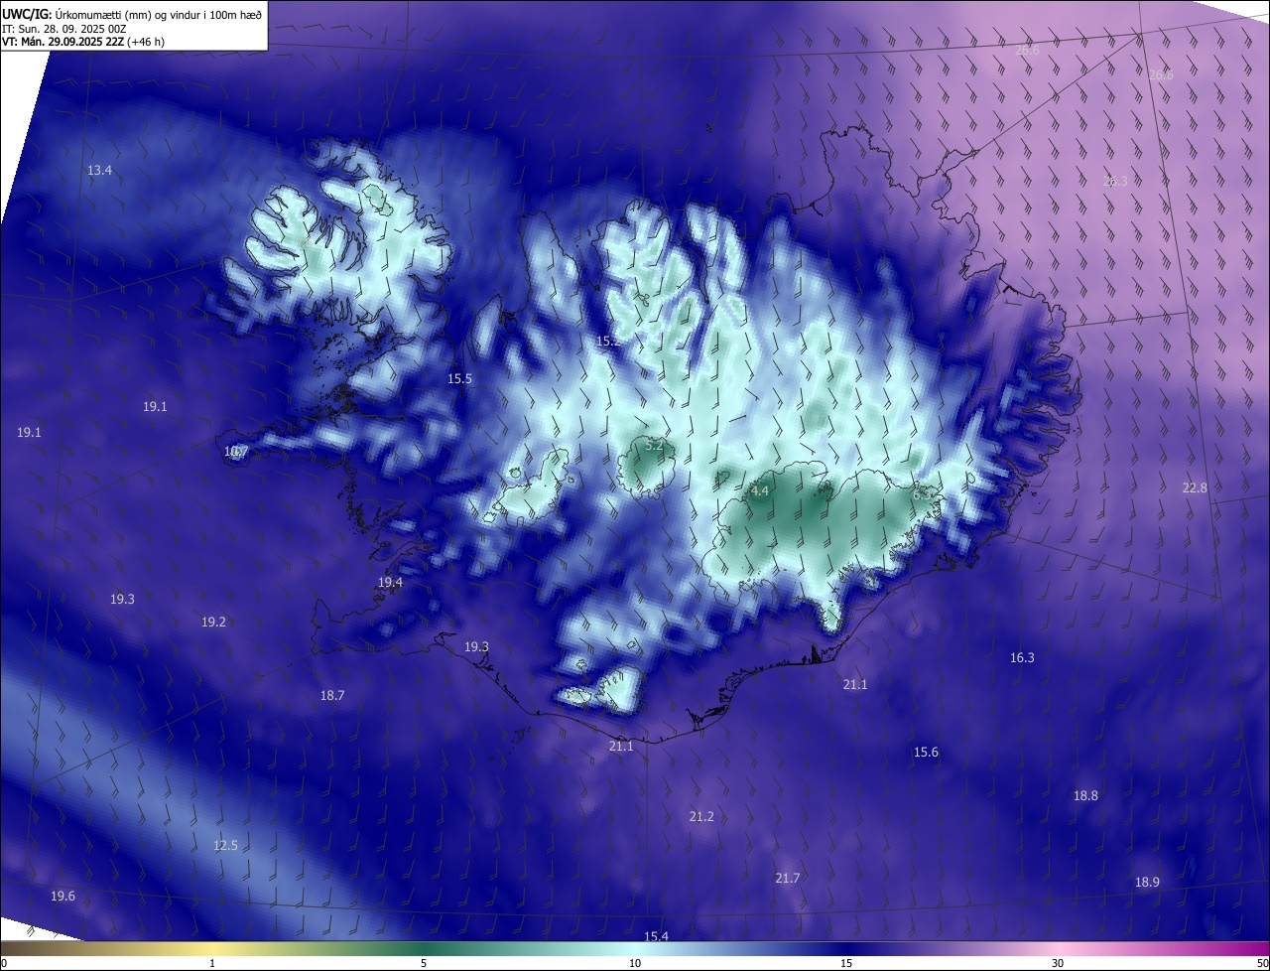The width and height of the screenshot is (1270, 971).
Task: Click the 19.6 value label
Action: point(63,896)
